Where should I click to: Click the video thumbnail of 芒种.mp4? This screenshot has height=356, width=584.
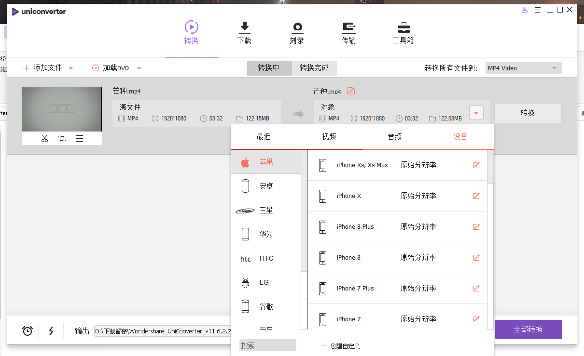click(x=62, y=109)
